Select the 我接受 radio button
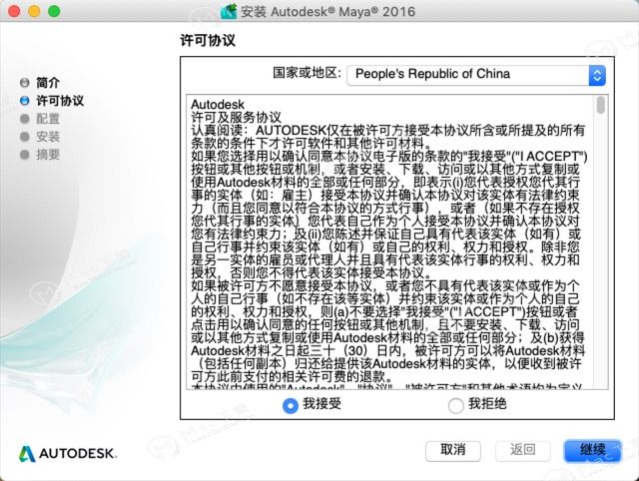Viewport: 639px width, 481px height. (291, 405)
